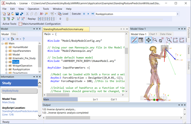The width and height of the screenshot is (191, 124).
Task: Stop execution with the square button
Action: click(84, 14)
